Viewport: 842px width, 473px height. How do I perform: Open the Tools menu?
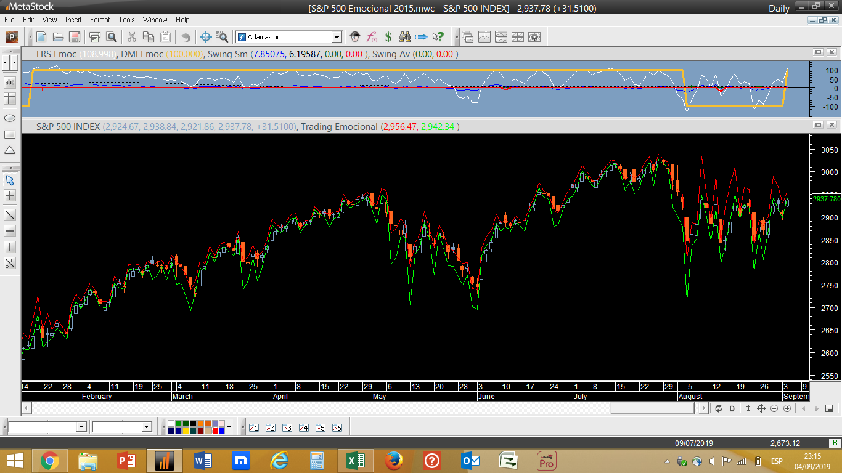coord(126,20)
